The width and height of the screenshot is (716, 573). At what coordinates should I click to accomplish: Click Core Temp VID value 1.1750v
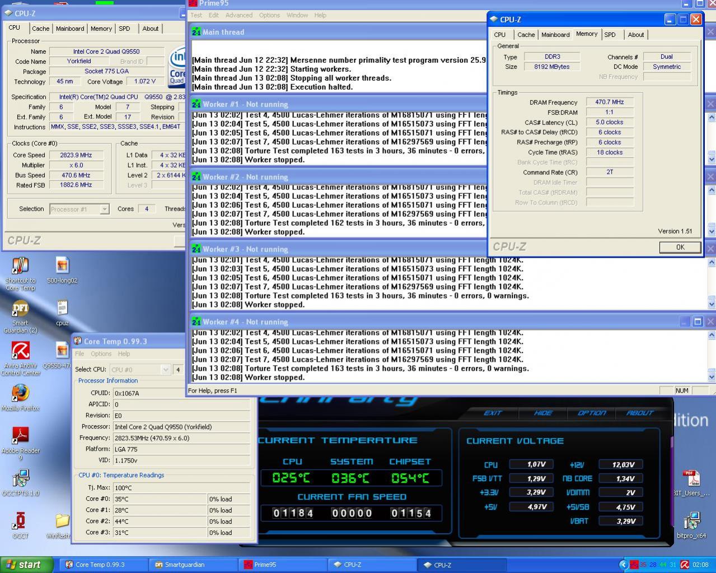coord(181,460)
